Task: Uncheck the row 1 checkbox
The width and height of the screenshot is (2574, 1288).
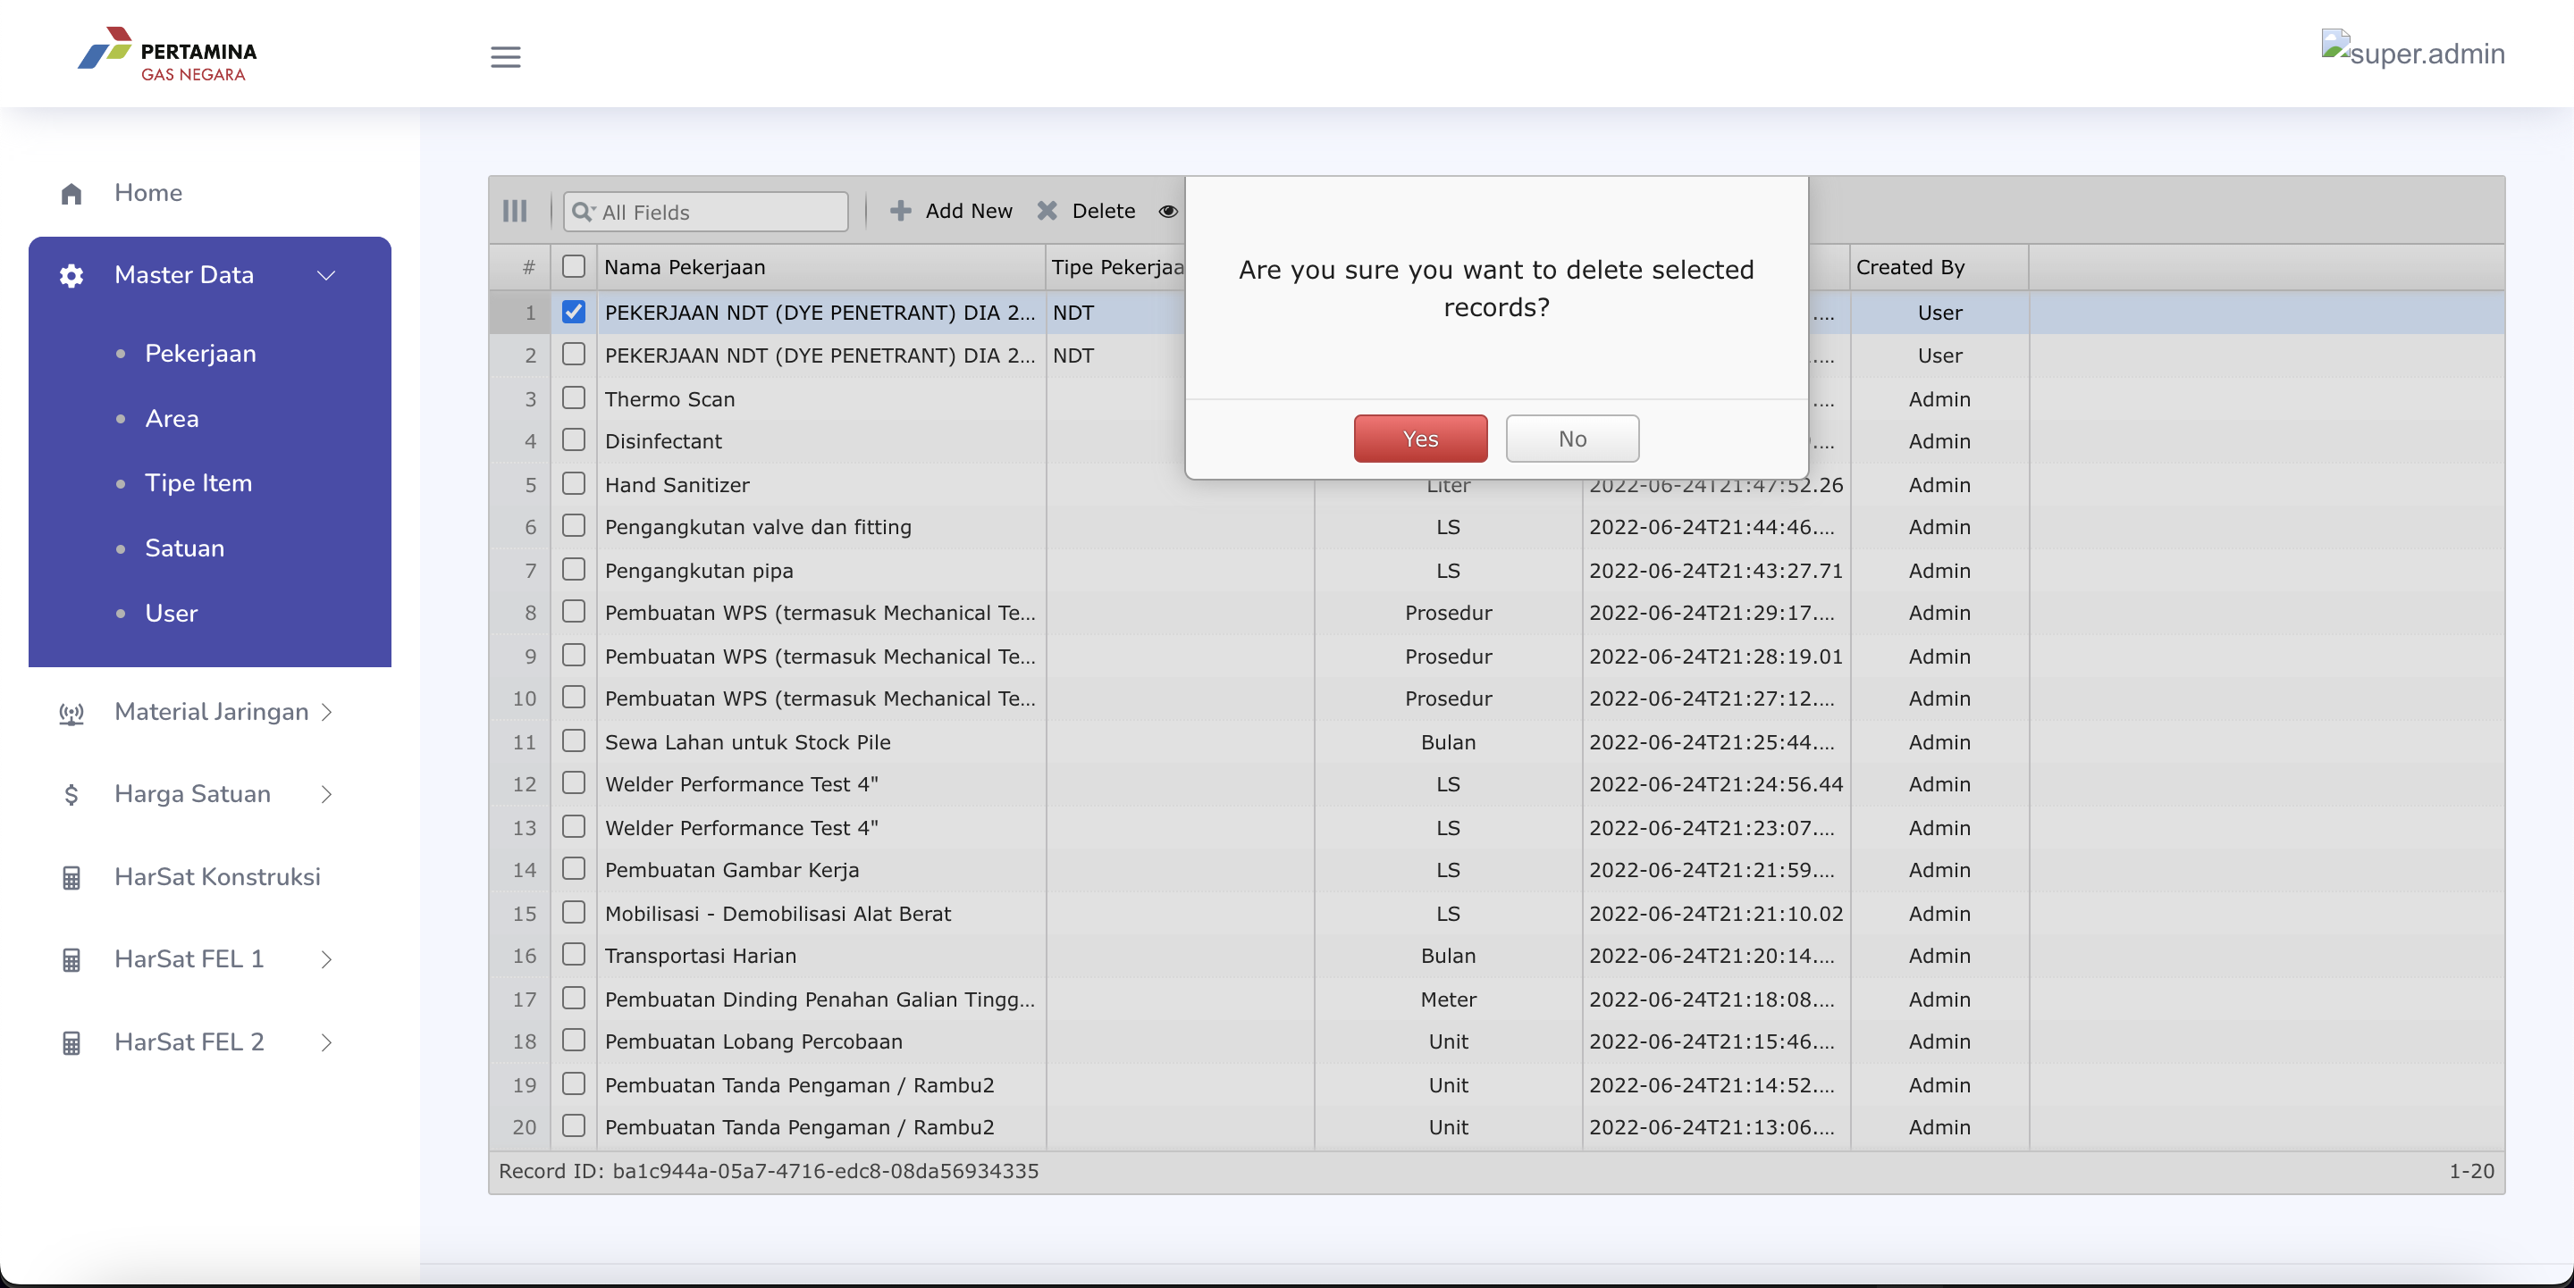Action: (574, 312)
